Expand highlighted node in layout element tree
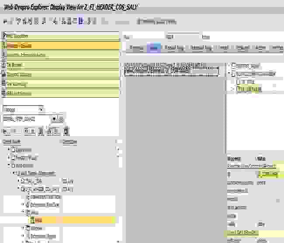The image size is (284, 243). tap(232, 89)
